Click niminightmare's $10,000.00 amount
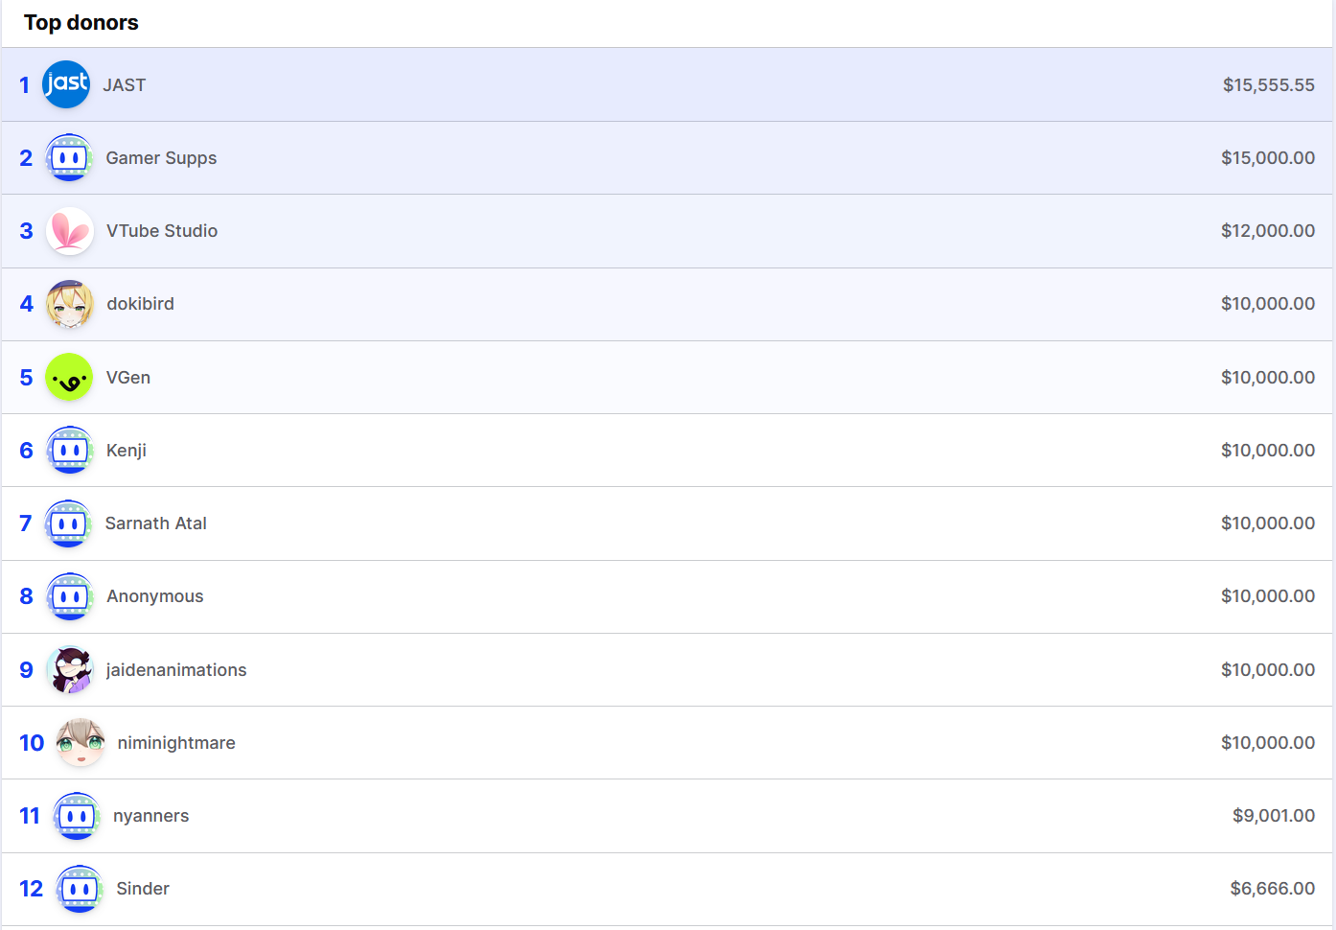1336x930 pixels. pos(1268,743)
